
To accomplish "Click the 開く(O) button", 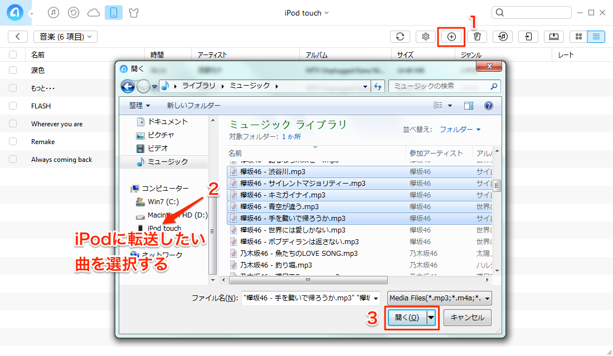I will pos(407,318).
